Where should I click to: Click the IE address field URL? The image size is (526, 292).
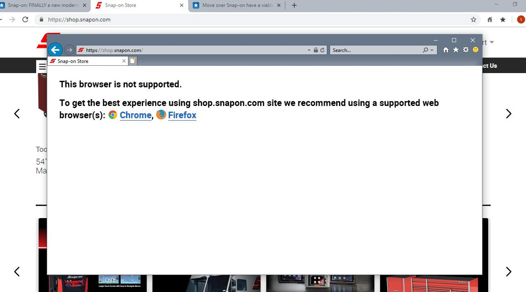114,50
